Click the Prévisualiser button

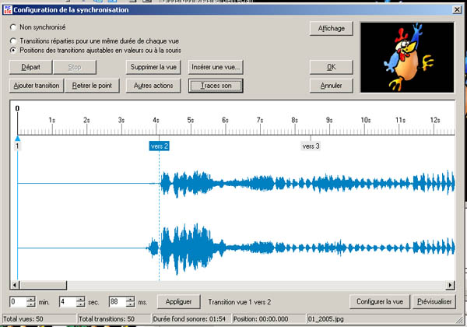(434, 301)
